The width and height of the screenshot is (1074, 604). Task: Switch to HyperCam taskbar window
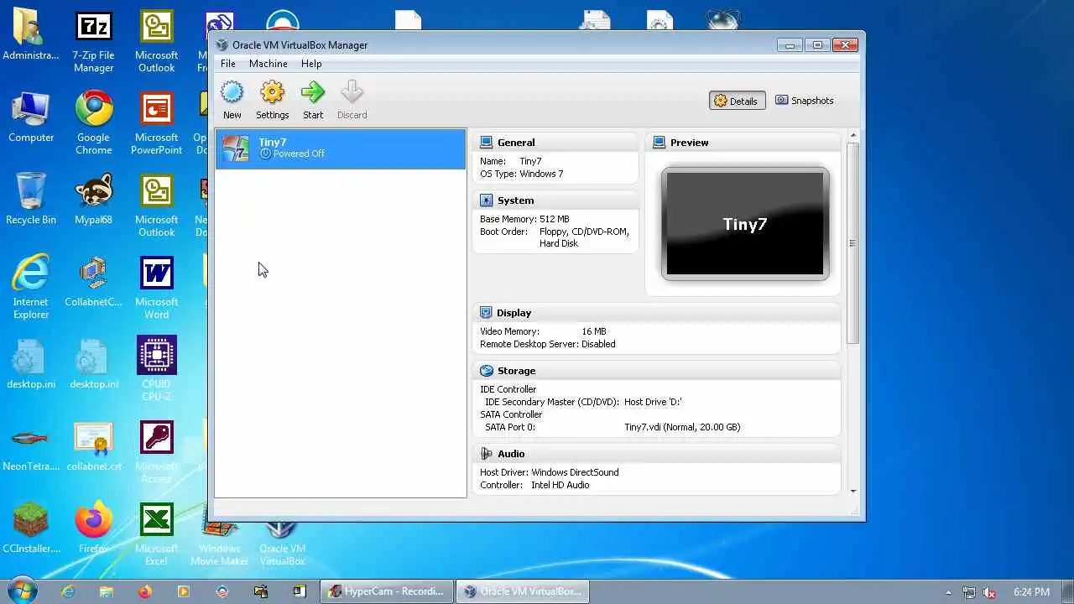(x=386, y=591)
